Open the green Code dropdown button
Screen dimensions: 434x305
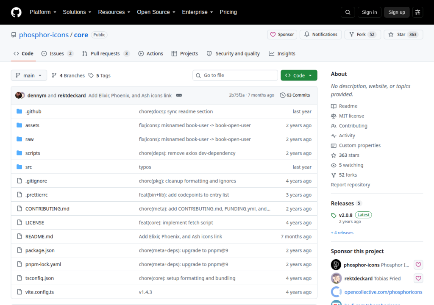299,75
